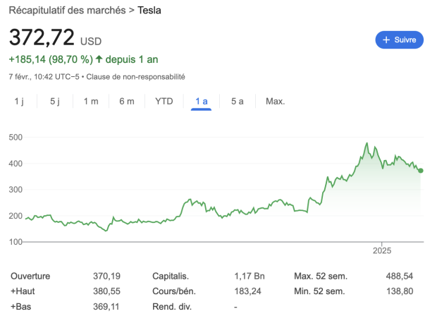Screen dimensions: 437x316
Task: Click the chart peak near 500
Action: tap(367, 143)
